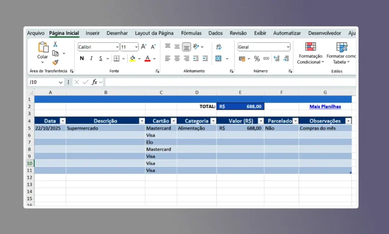Viewport: 389px width, 234px height.
Task: Toggle italic I formatting
Action: point(91,58)
